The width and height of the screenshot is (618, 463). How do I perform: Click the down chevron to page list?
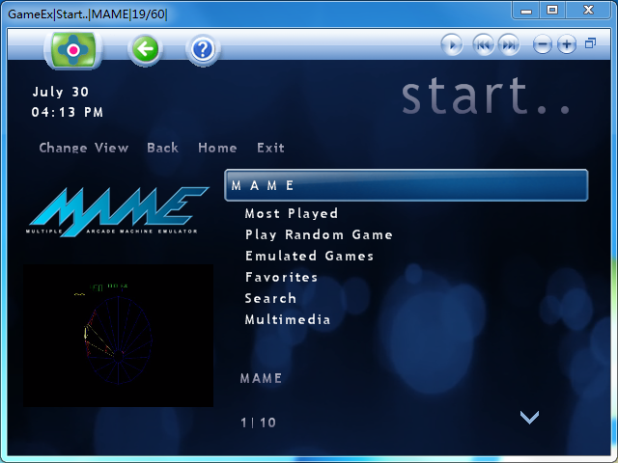point(529,418)
